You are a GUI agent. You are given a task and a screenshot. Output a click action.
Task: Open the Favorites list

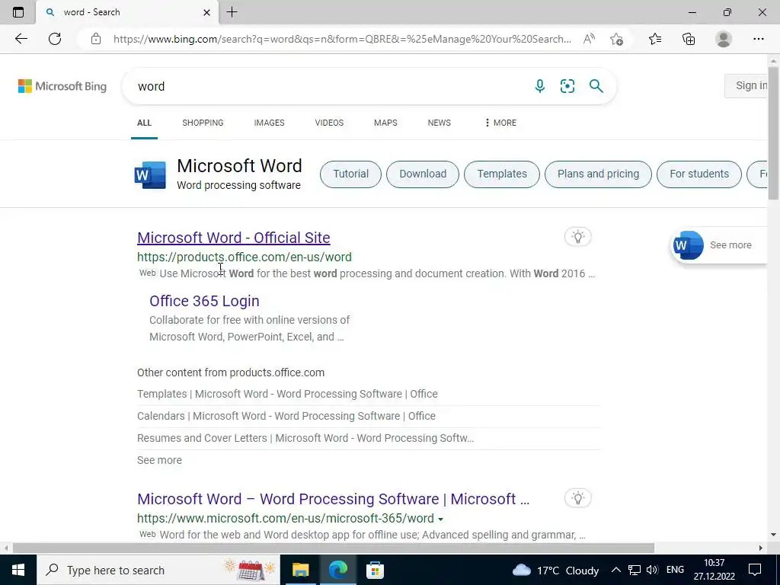coord(655,39)
